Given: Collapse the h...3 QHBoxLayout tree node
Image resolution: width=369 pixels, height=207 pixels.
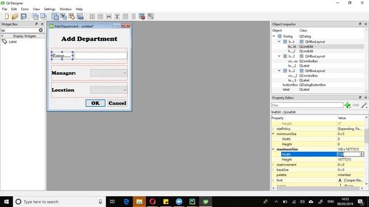Looking at the screenshot, I should (x=279, y=71).
